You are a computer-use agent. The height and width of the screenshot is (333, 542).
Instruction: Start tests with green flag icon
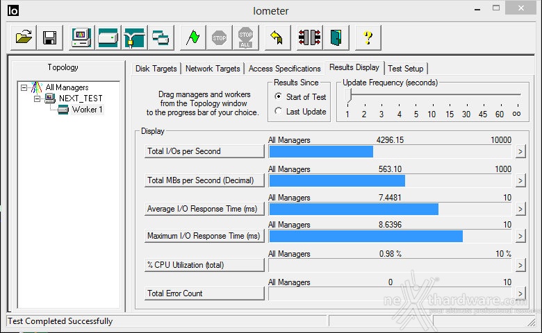[193, 37]
